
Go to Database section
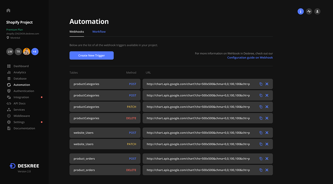pos(20,79)
